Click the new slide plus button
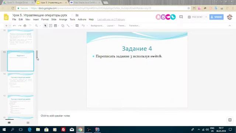Viewport: 236px width, 133px height. 6,25
